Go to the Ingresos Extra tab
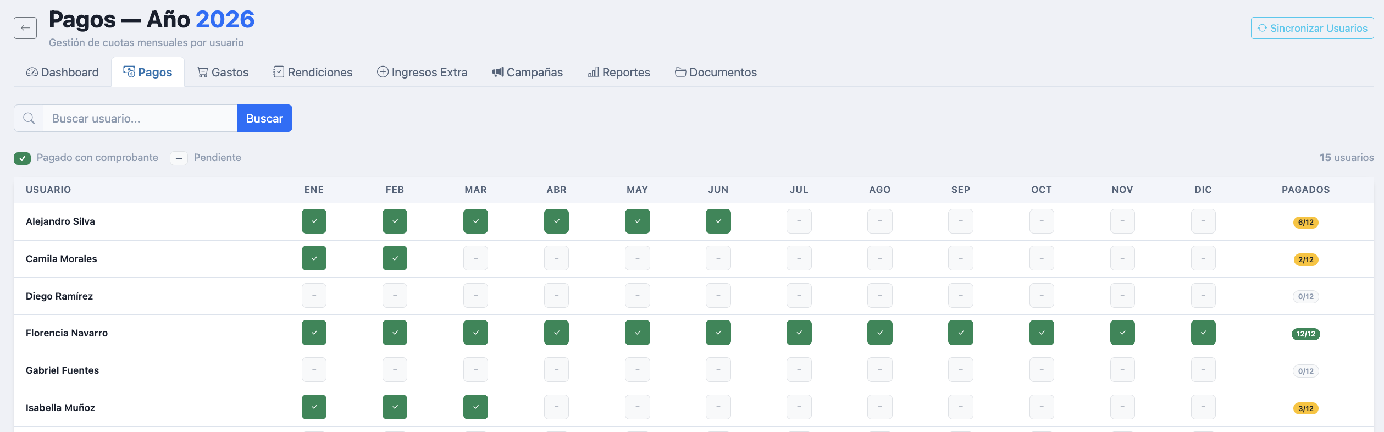This screenshot has height=432, width=1384. [422, 72]
